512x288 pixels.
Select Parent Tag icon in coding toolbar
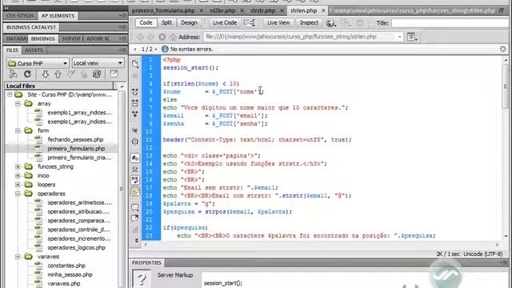pos(135,130)
